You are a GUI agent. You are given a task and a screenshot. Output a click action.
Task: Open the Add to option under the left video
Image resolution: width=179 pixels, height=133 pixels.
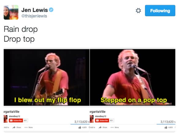point(6,127)
